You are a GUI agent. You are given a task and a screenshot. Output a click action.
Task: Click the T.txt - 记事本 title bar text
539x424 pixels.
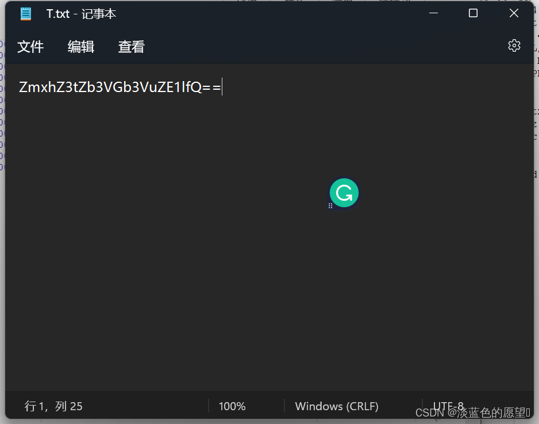point(81,14)
